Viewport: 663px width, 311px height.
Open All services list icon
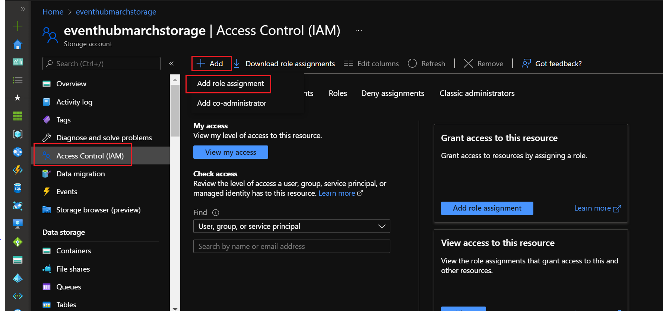18,80
